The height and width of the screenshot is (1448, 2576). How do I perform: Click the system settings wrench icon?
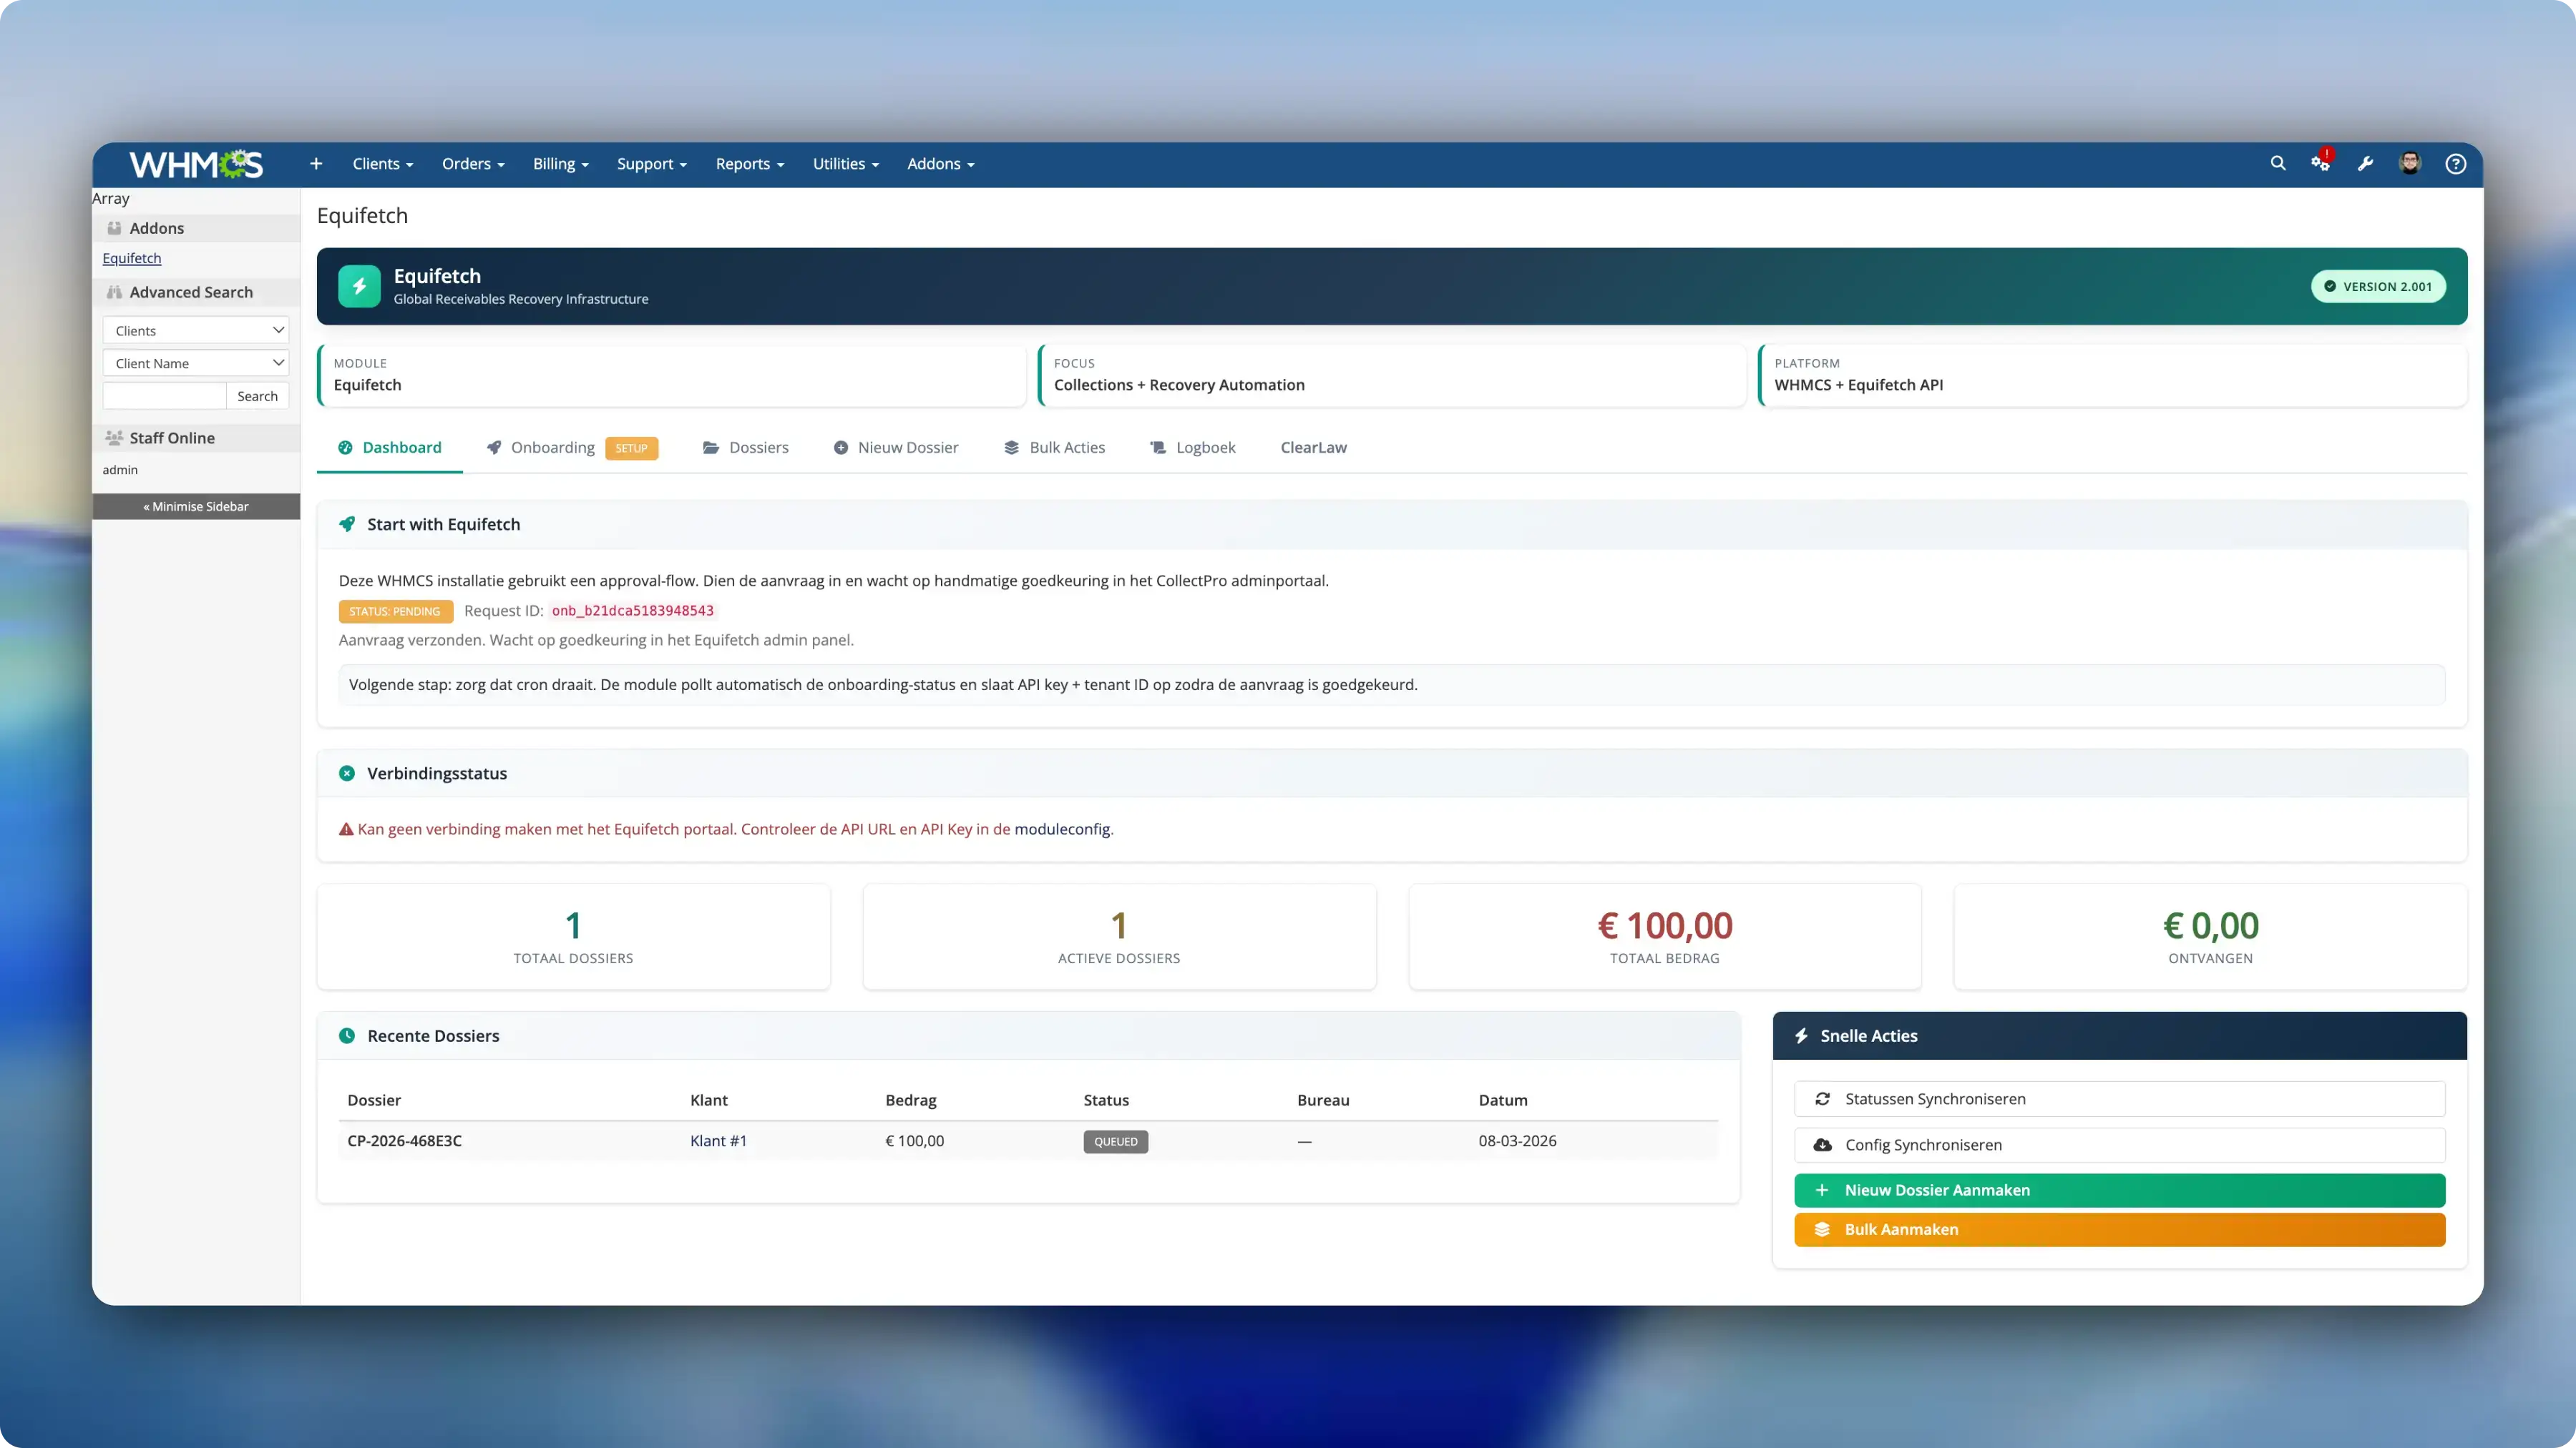pyautogui.click(x=2366, y=163)
